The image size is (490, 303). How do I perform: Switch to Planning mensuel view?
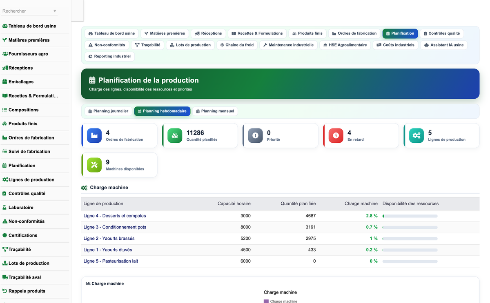click(x=215, y=111)
